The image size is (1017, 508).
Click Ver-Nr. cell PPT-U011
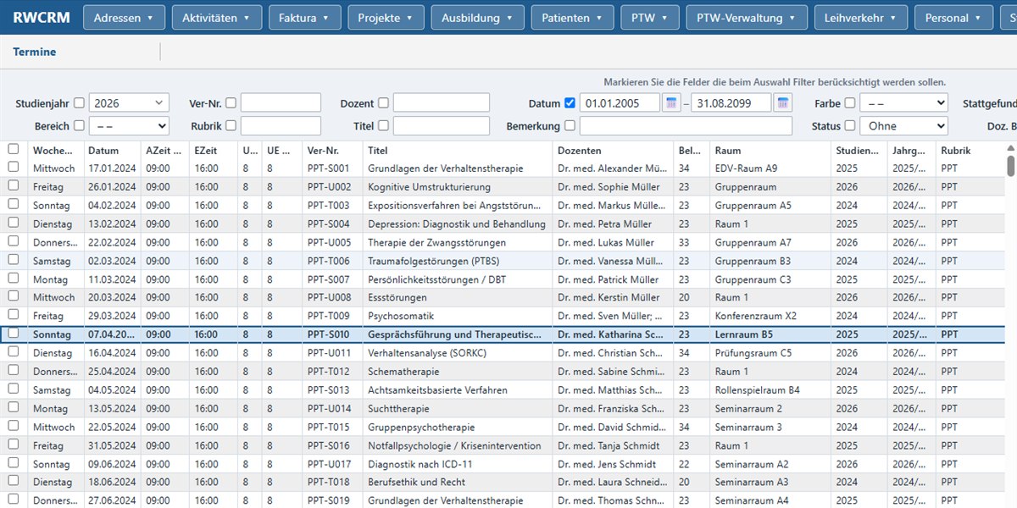(332, 353)
